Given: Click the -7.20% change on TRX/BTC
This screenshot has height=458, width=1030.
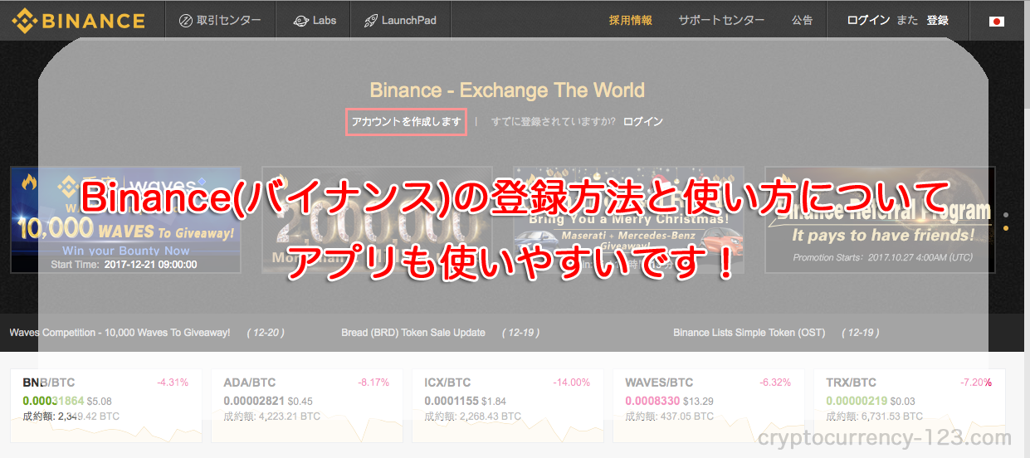Looking at the screenshot, I should pyautogui.click(x=976, y=382).
